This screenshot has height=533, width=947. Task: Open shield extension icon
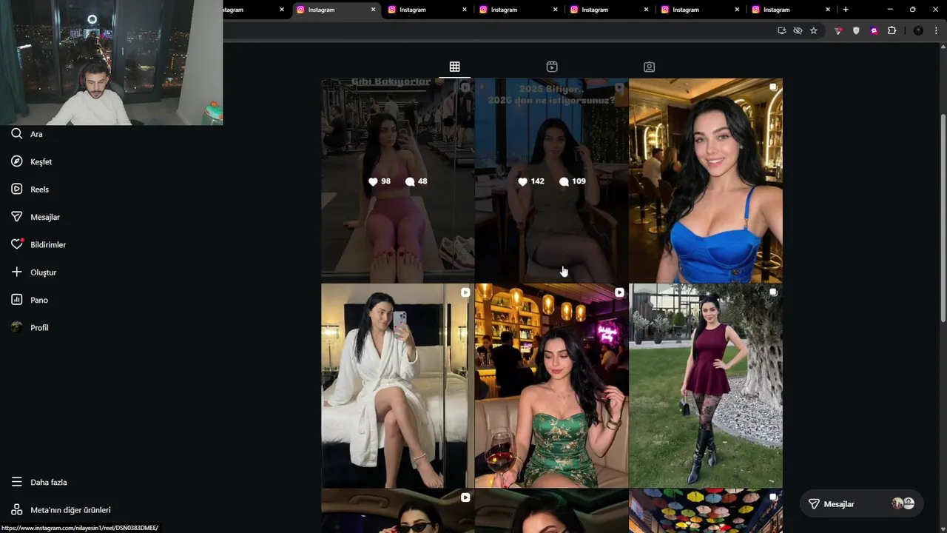coord(856,30)
